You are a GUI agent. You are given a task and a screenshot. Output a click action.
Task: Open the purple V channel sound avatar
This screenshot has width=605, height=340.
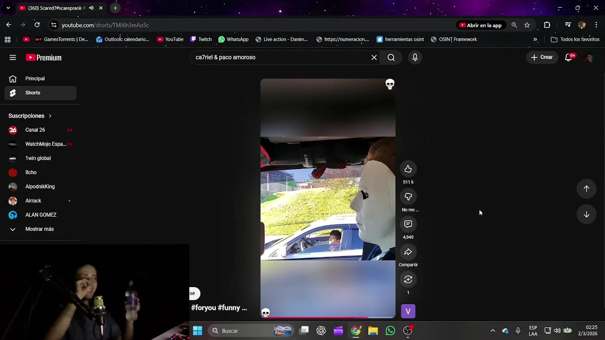(x=408, y=311)
